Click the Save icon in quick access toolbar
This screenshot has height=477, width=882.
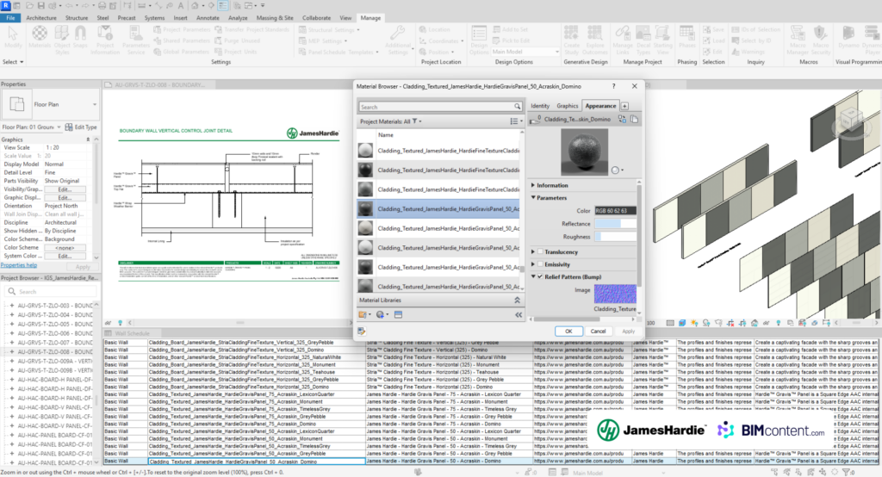tap(41, 6)
